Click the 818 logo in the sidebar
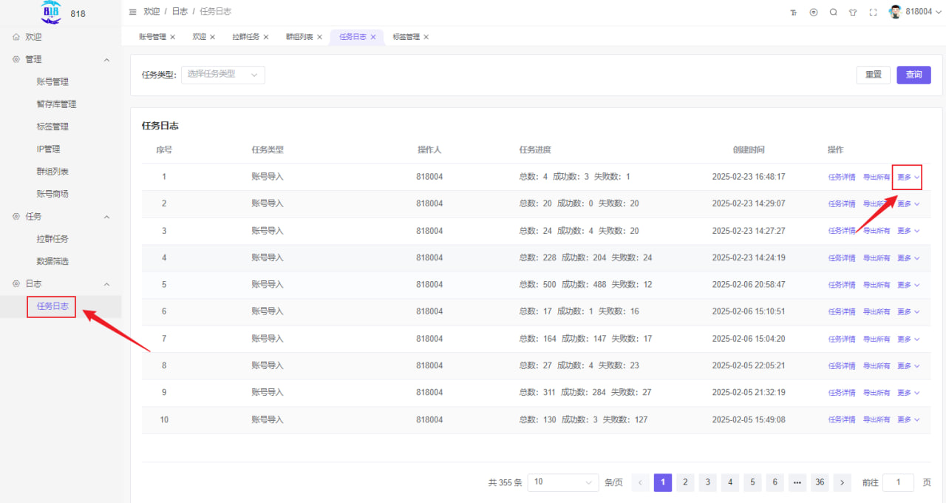This screenshot has height=503, width=946. (x=51, y=13)
